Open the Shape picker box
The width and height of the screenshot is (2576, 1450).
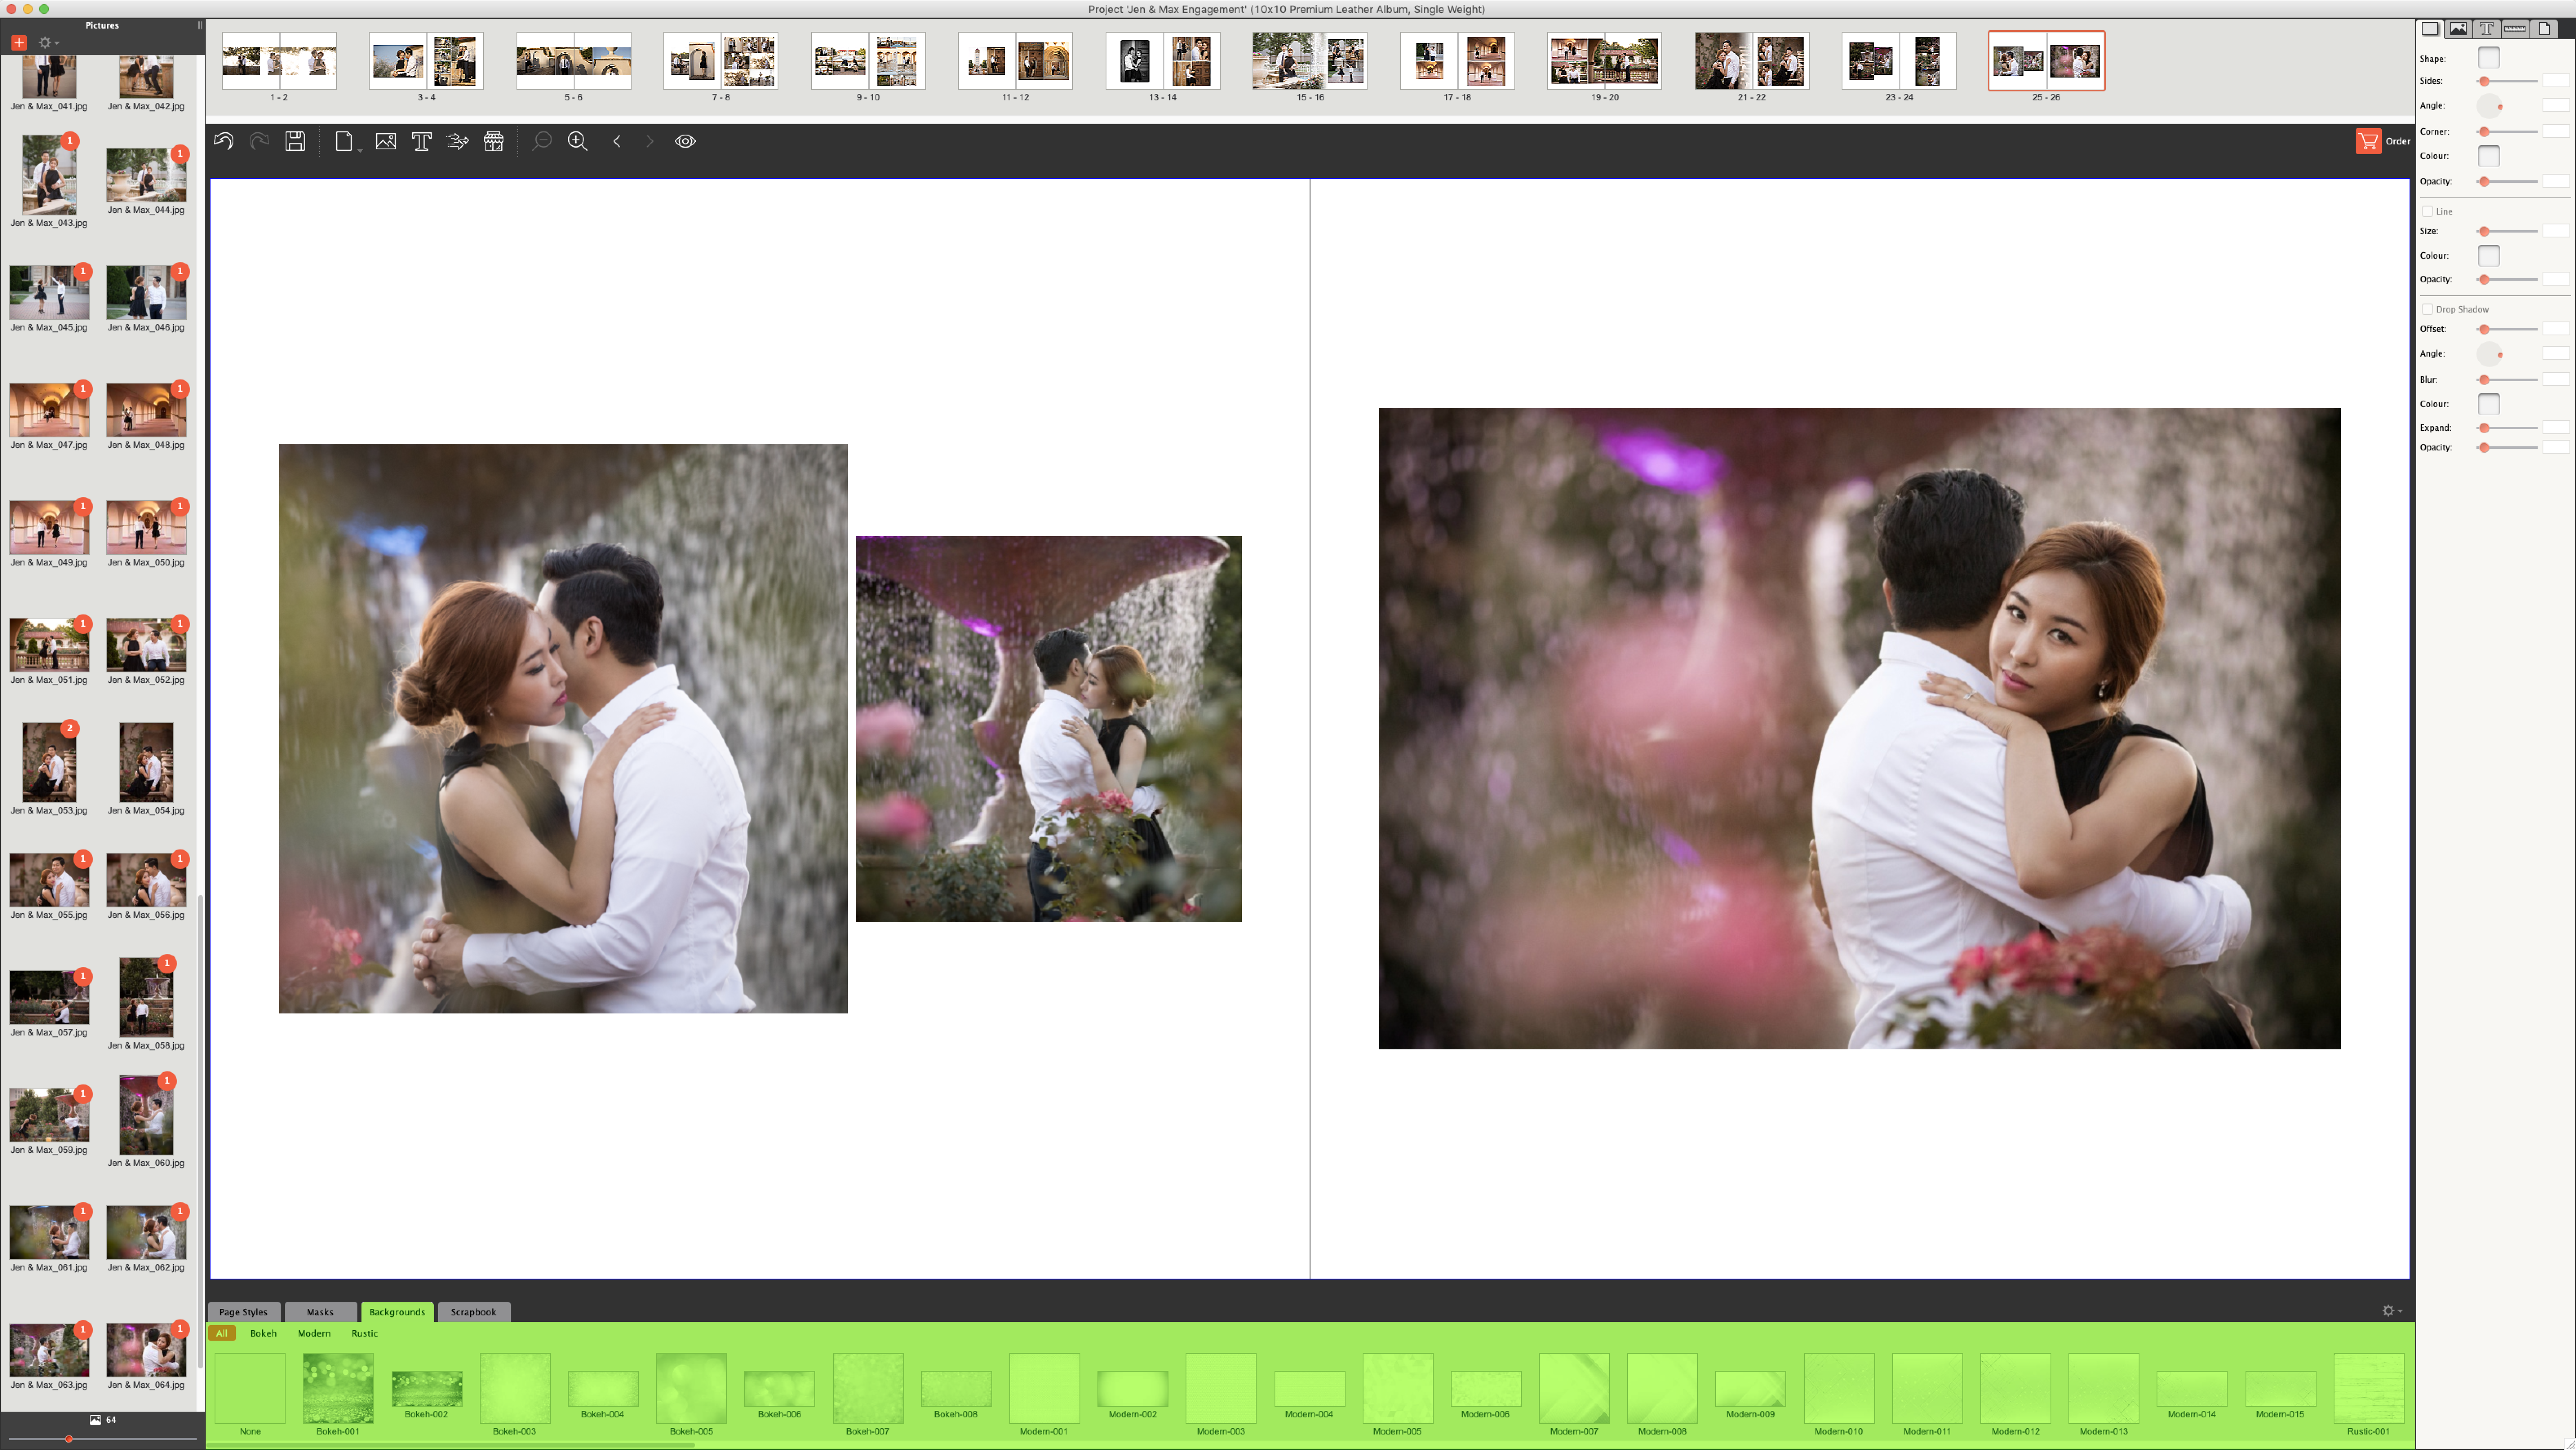click(x=2489, y=58)
